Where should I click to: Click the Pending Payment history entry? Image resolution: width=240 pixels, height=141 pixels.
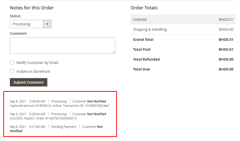pyautogui.click(x=64, y=127)
